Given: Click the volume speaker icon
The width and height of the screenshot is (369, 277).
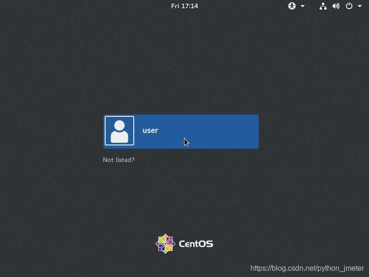Looking at the screenshot, I should (336, 6).
